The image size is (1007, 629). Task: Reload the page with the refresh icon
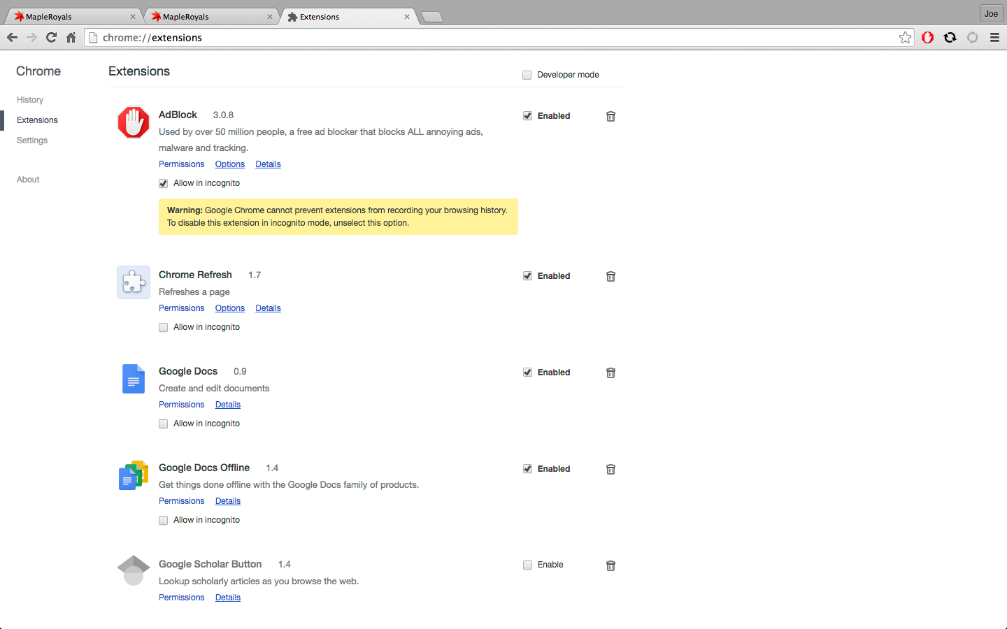tap(51, 38)
